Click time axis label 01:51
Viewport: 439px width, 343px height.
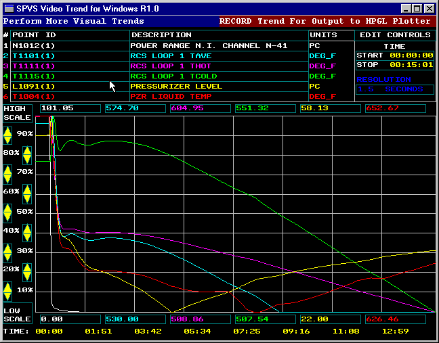98,331
